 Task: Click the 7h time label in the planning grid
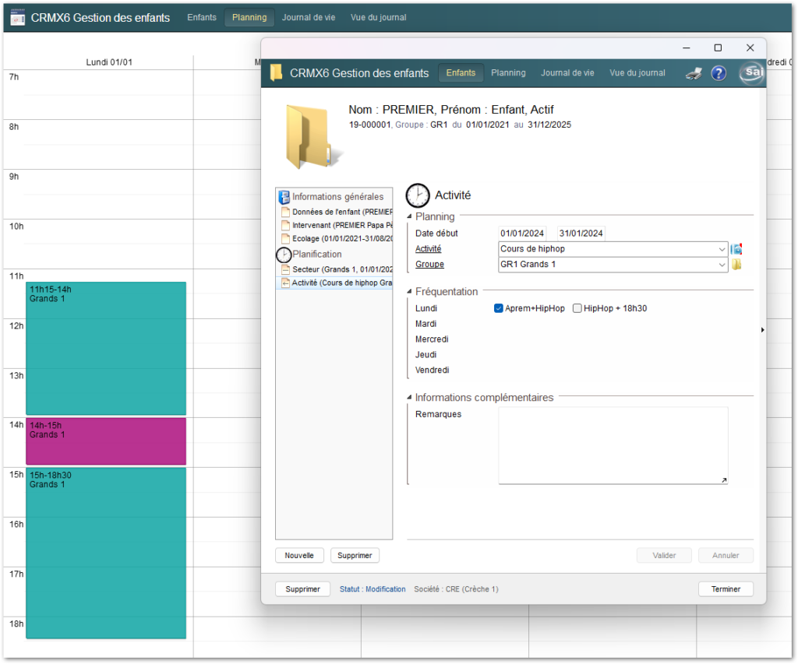(14, 77)
